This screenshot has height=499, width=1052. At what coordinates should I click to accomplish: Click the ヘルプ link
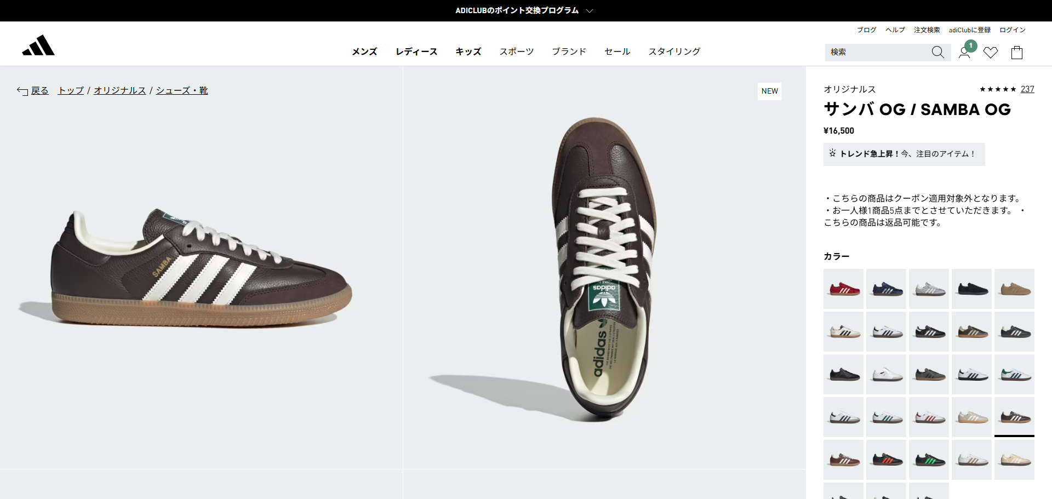pos(895,30)
